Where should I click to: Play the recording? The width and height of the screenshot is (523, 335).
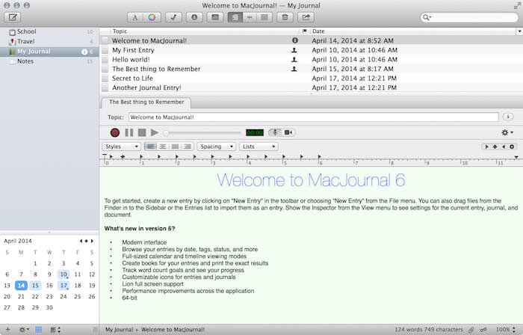[x=155, y=133]
